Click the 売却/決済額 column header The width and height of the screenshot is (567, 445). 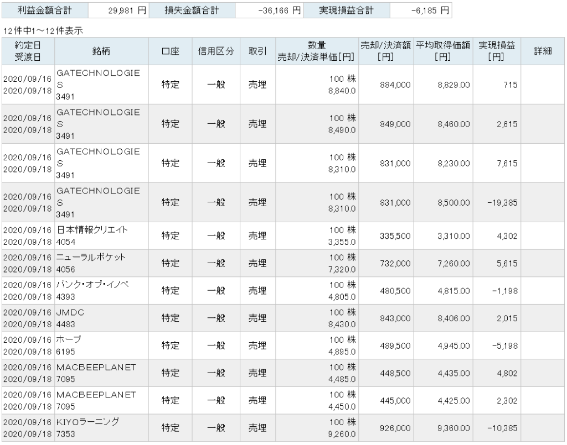tap(386, 51)
